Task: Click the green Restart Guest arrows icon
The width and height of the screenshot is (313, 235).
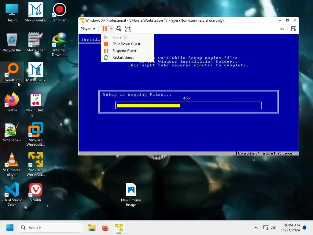Action: tap(106, 58)
